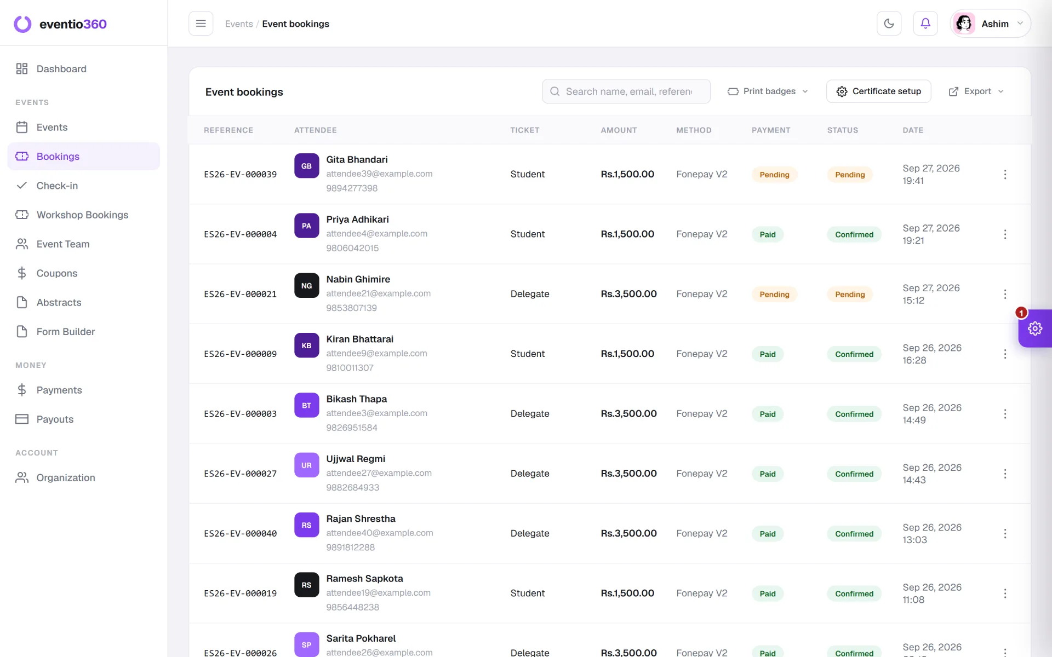Open Dashboard from the sidebar

pos(83,69)
